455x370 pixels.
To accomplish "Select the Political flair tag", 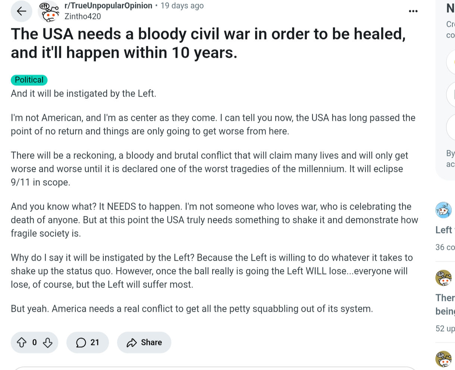I will [29, 80].
